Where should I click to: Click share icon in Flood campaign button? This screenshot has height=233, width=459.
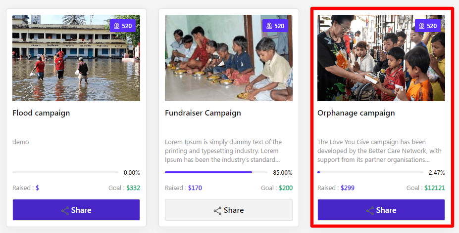click(x=65, y=211)
